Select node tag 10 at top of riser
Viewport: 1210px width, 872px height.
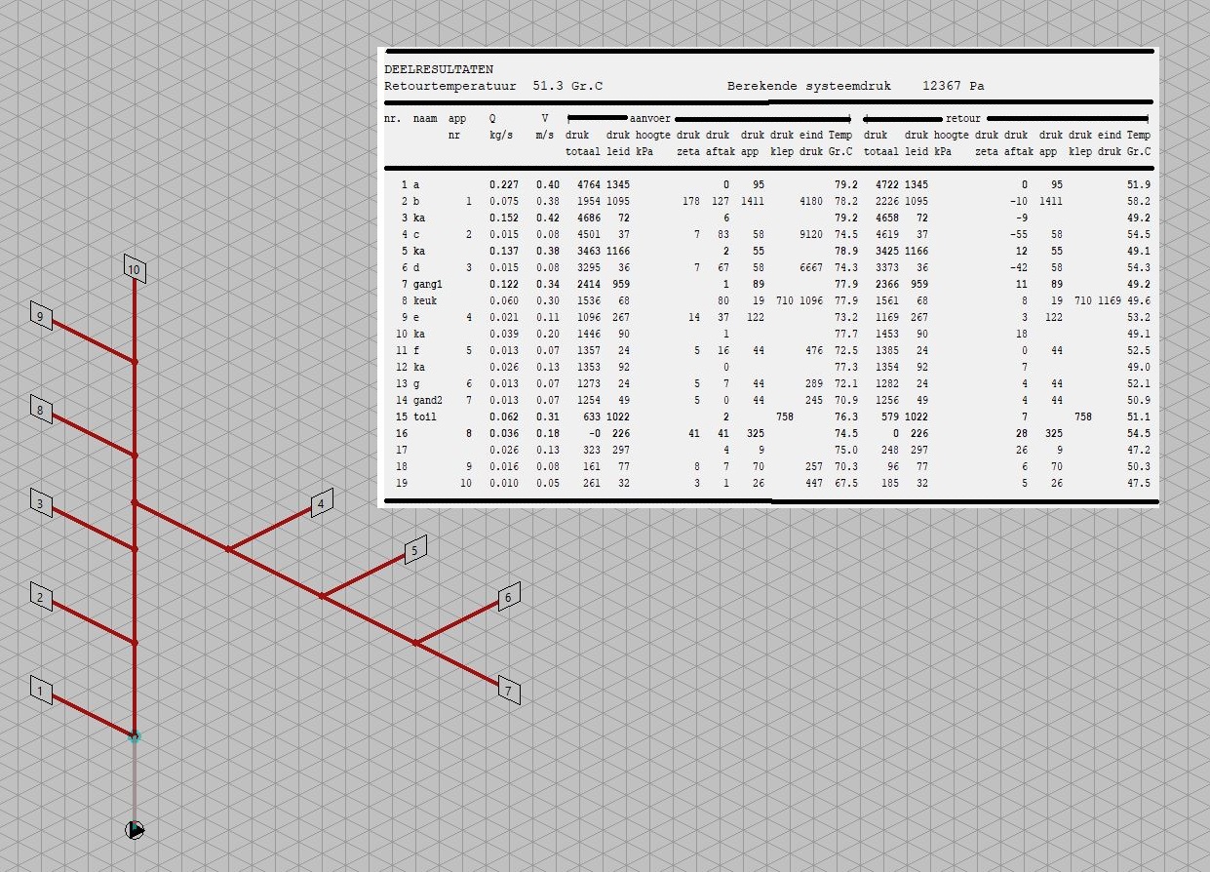135,269
